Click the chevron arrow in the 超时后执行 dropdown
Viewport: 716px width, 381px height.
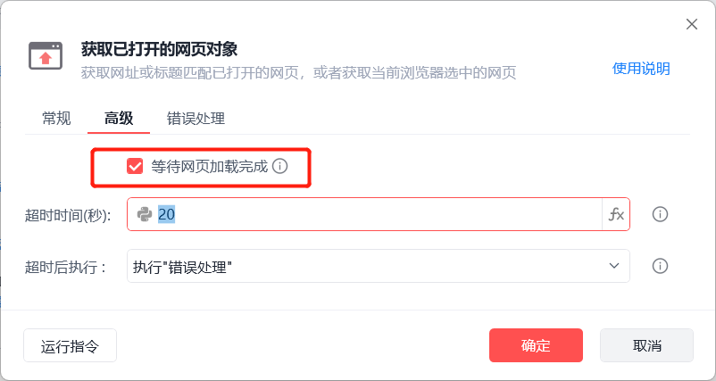click(x=614, y=266)
